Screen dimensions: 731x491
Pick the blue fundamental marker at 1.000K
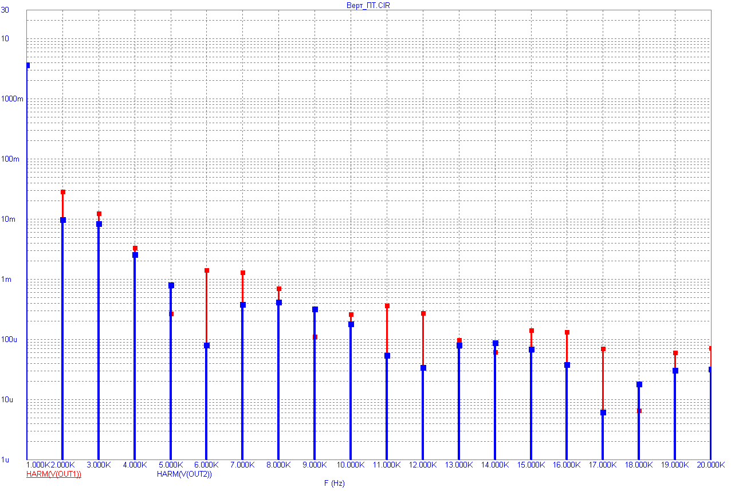point(27,65)
